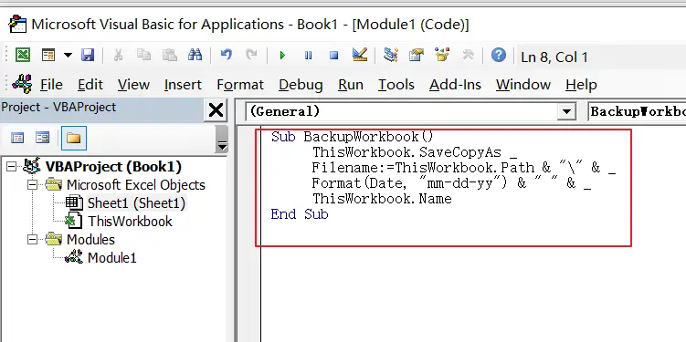
Task: Open the Help menu
Action: click(581, 84)
